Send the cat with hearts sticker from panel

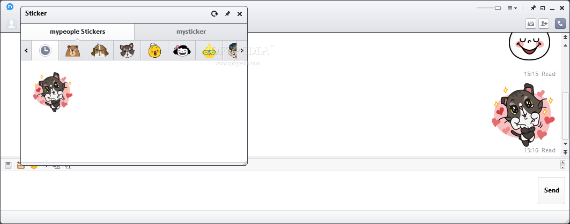click(53, 92)
